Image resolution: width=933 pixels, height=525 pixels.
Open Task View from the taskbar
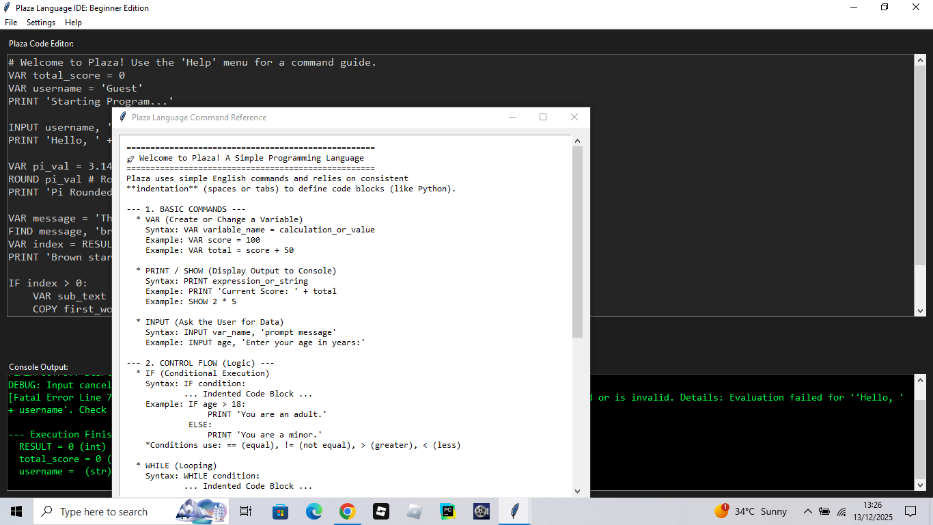click(x=246, y=511)
